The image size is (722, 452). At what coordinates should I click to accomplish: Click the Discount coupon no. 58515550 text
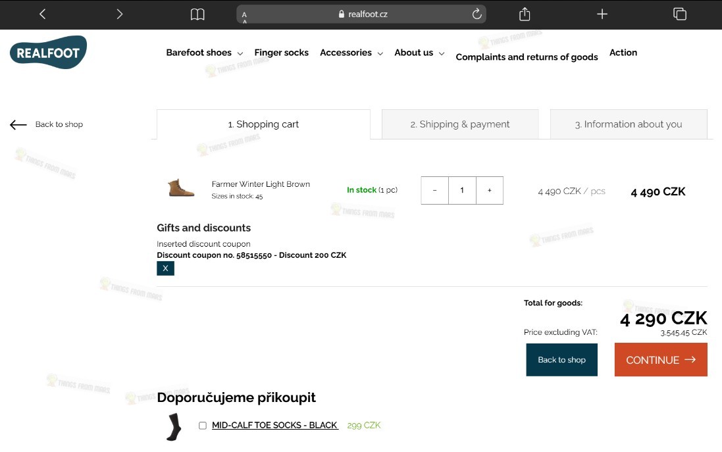pyautogui.click(x=251, y=255)
